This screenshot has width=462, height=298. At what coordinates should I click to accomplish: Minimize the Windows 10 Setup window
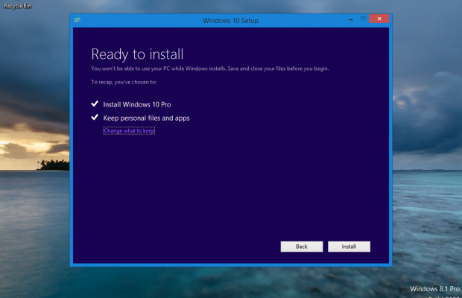[x=346, y=19]
